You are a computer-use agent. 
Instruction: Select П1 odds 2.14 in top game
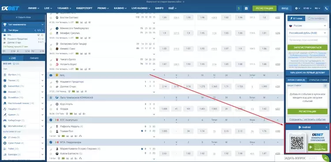[9, 51]
